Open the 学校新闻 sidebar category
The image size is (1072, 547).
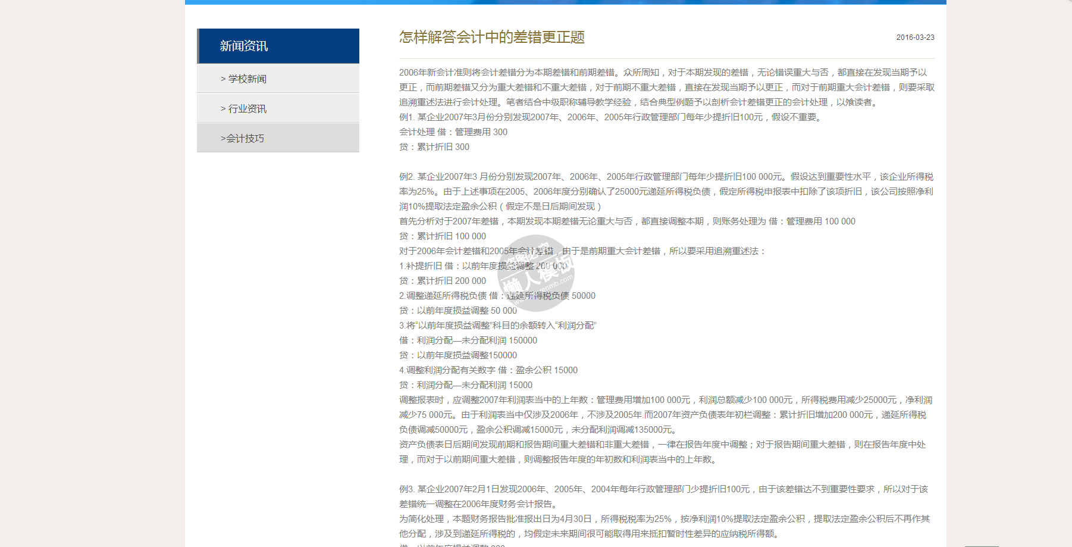pyautogui.click(x=244, y=79)
